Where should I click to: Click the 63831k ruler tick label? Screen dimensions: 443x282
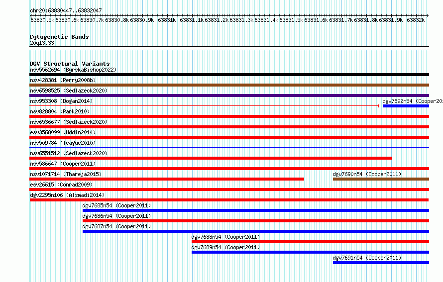pos(167,20)
